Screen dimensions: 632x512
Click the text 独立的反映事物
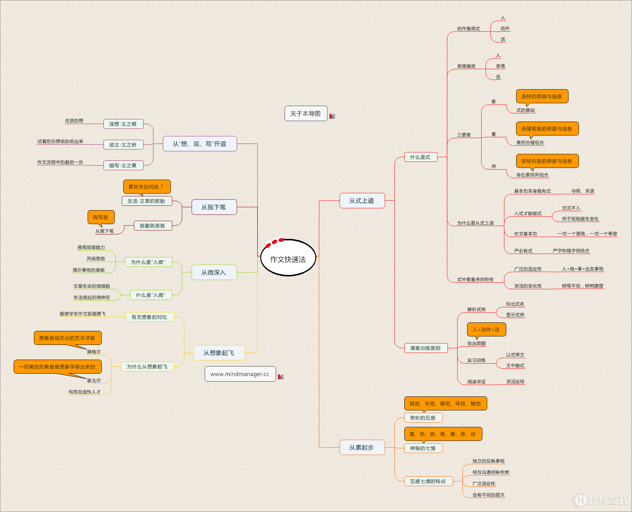click(x=489, y=461)
